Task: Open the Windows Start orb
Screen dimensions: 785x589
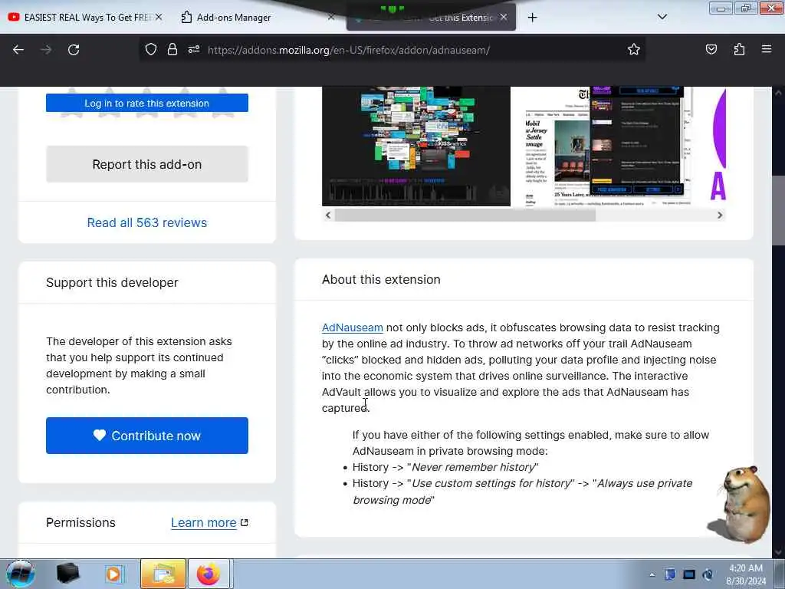Action: click(x=21, y=574)
